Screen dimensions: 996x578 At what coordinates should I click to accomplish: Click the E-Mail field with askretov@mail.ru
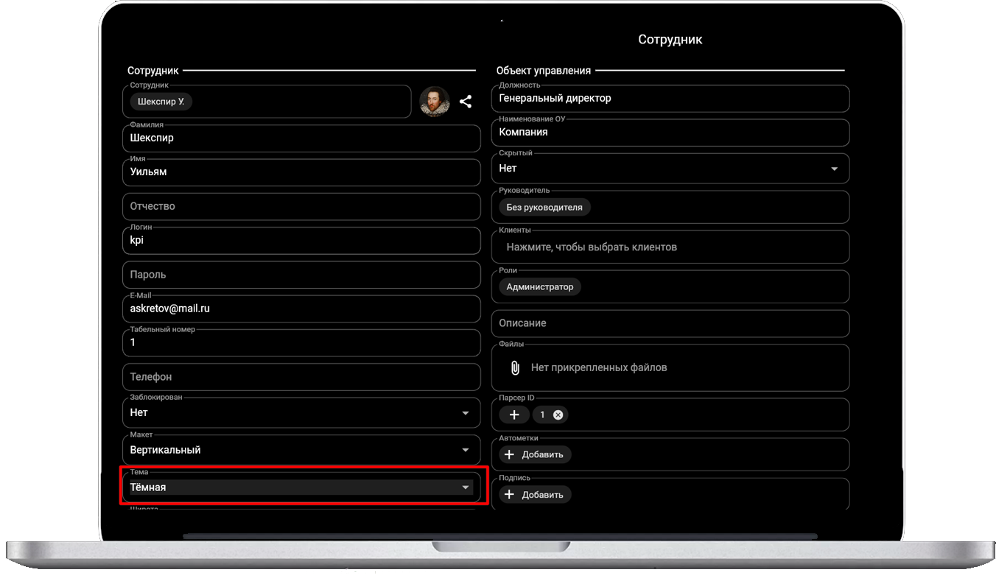click(x=301, y=309)
